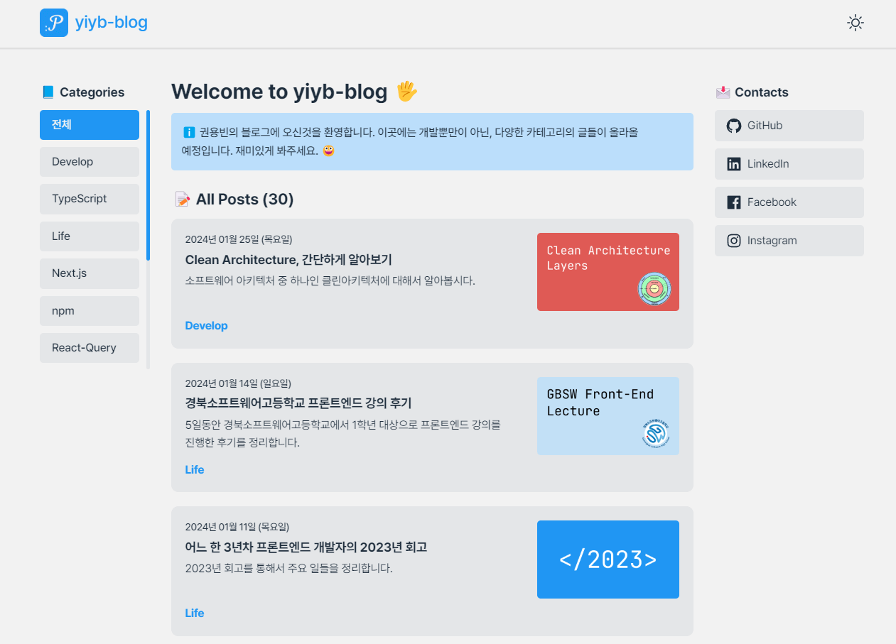Click the Instagram icon in Contacts

734,241
